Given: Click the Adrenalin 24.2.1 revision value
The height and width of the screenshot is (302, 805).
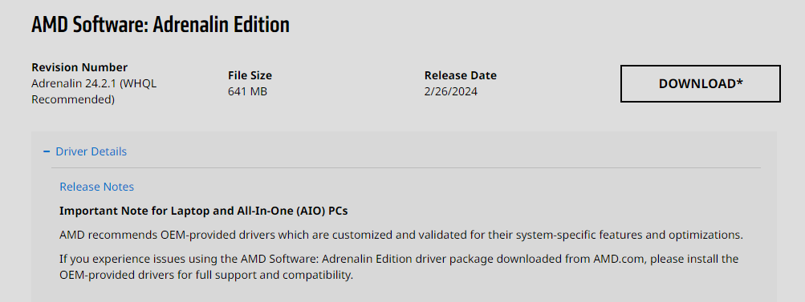Looking at the screenshot, I should click(x=94, y=91).
